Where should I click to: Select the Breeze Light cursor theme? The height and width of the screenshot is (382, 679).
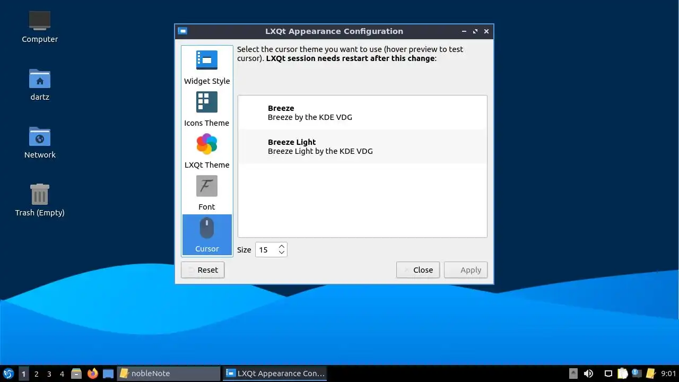(x=362, y=146)
